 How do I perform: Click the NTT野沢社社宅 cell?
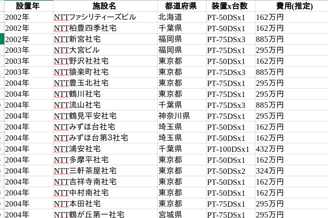pyautogui.click(x=105, y=61)
